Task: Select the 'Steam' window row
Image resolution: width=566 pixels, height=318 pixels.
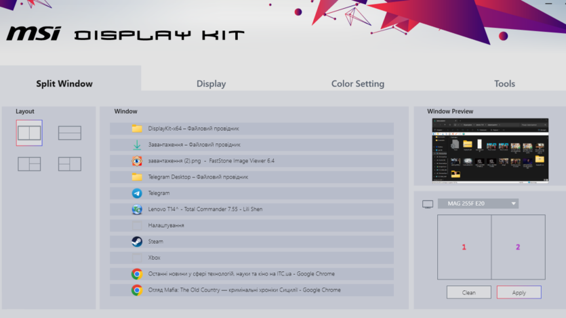Action: pyautogui.click(x=251, y=242)
